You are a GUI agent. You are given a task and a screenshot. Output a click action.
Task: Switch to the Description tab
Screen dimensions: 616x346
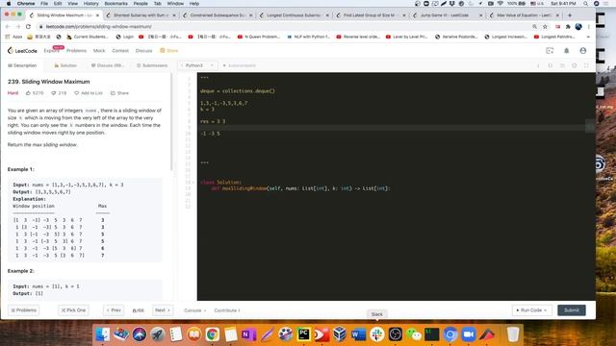(x=22, y=65)
